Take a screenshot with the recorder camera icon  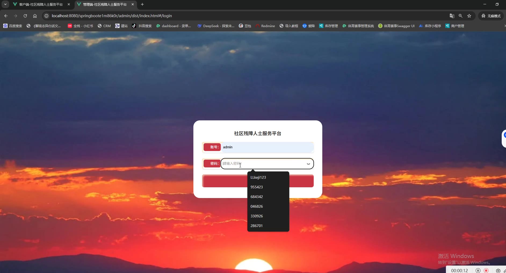(x=498, y=270)
